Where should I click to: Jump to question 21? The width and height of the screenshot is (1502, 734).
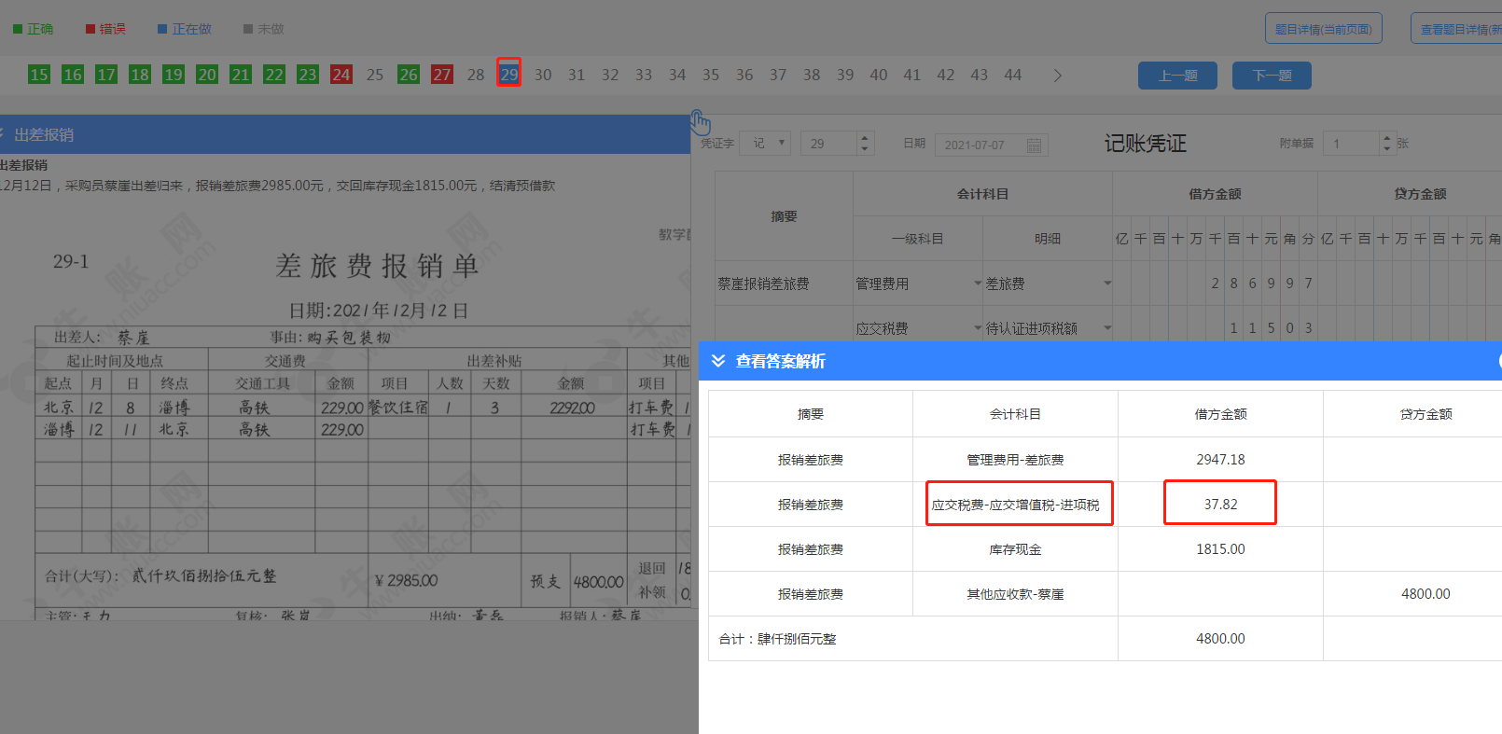click(241, 75)
